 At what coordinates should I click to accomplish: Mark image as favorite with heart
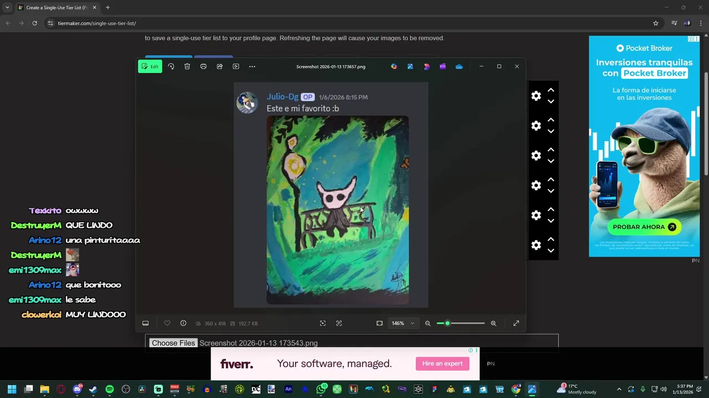tap(167, 323)
